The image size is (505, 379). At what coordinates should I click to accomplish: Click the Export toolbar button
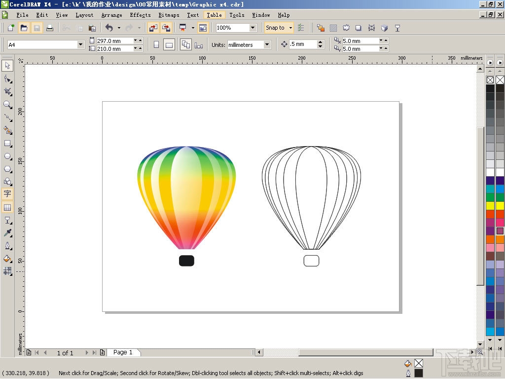click(167, 28)
